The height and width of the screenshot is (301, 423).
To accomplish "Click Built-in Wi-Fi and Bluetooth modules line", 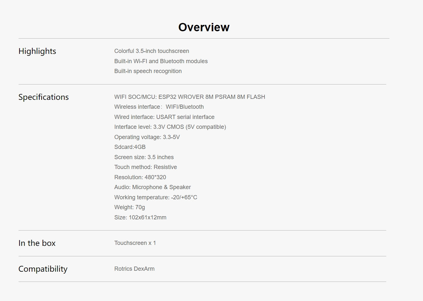I will pos(161,61).
